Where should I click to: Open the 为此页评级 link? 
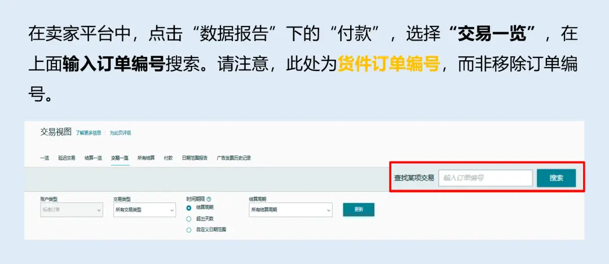coord(120,133)
